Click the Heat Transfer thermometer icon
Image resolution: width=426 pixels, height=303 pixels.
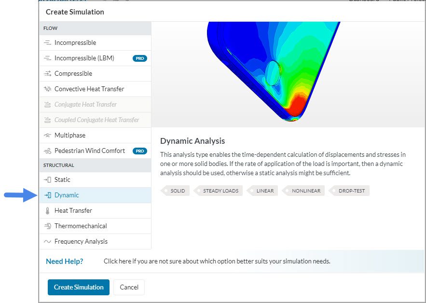pos(47,211)
